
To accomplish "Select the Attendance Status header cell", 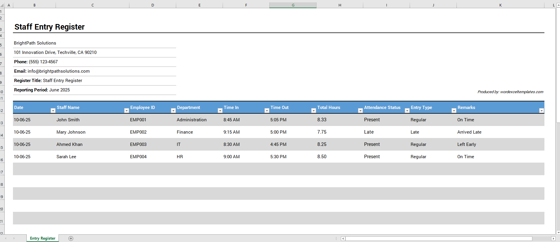I will click(386, 108).
